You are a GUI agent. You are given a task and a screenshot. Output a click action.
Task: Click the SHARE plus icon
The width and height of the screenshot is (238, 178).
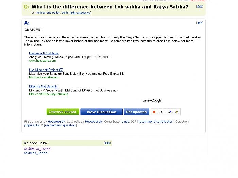[154, 112]
